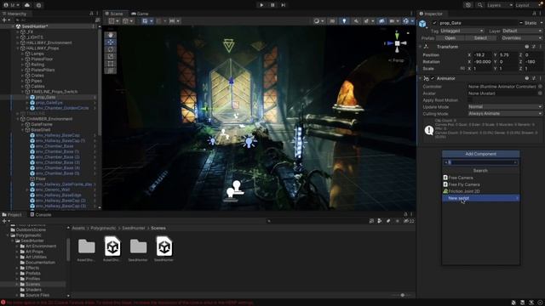Image resolution: width=545 pixels, height=306 pixels.
Task: Toggle Apply Root Motion checkbox
Action: click(470, 100)
